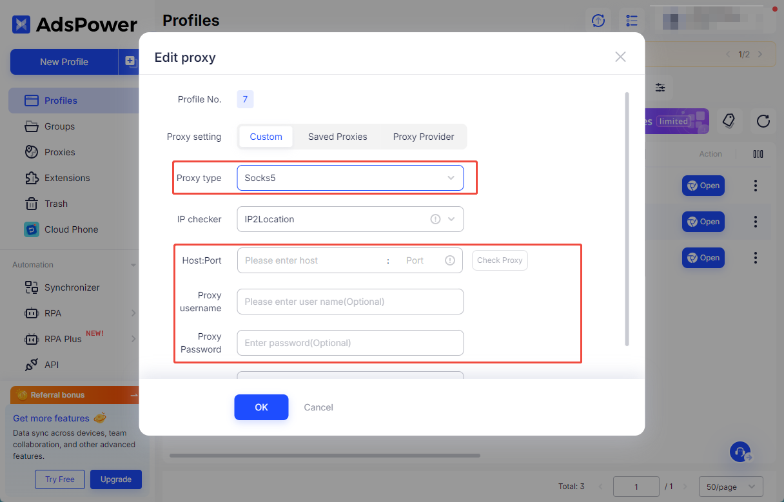This screenshot has width=784, height=502.
Task: Switch to the Saved Proxies tab
Action: 337,137
